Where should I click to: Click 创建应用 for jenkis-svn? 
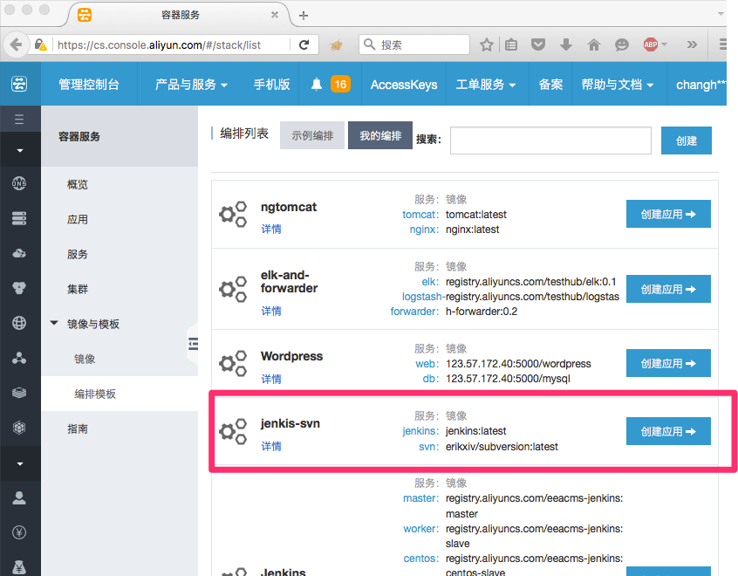click(668, 431)
